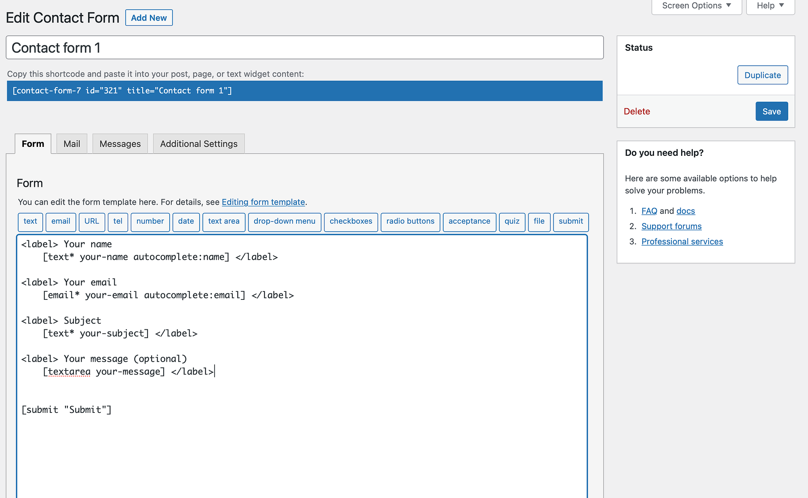
Task: Click the date field tag button
Action: (x=185, y=221)
